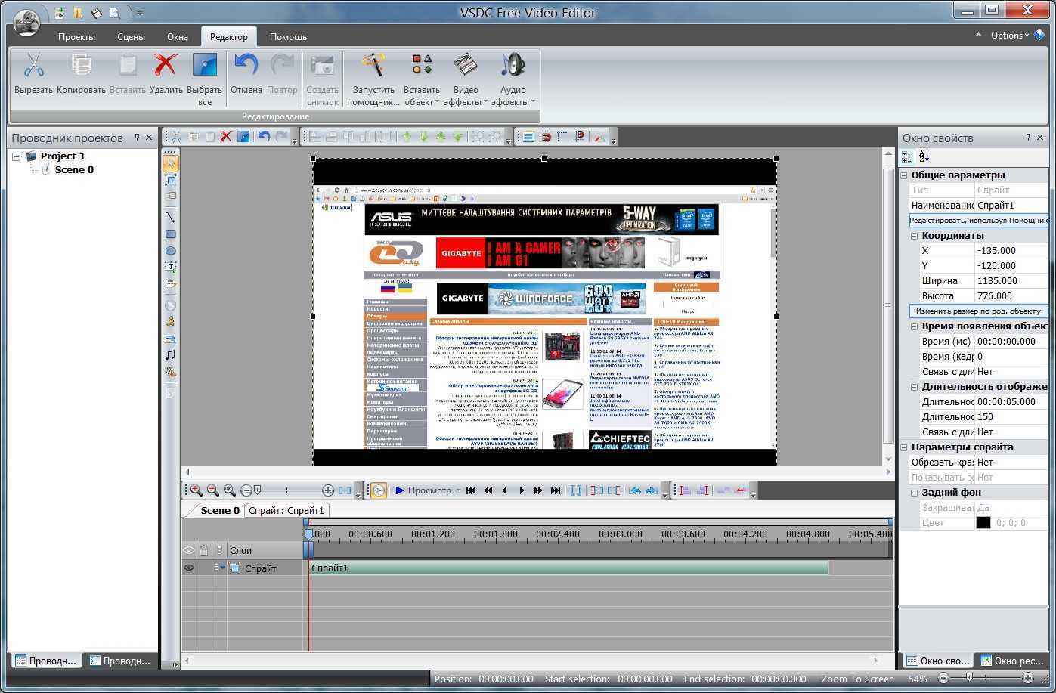Pin the Окно свойств panel
This screenshot has width=1056, height=693.
point(1028,137)
